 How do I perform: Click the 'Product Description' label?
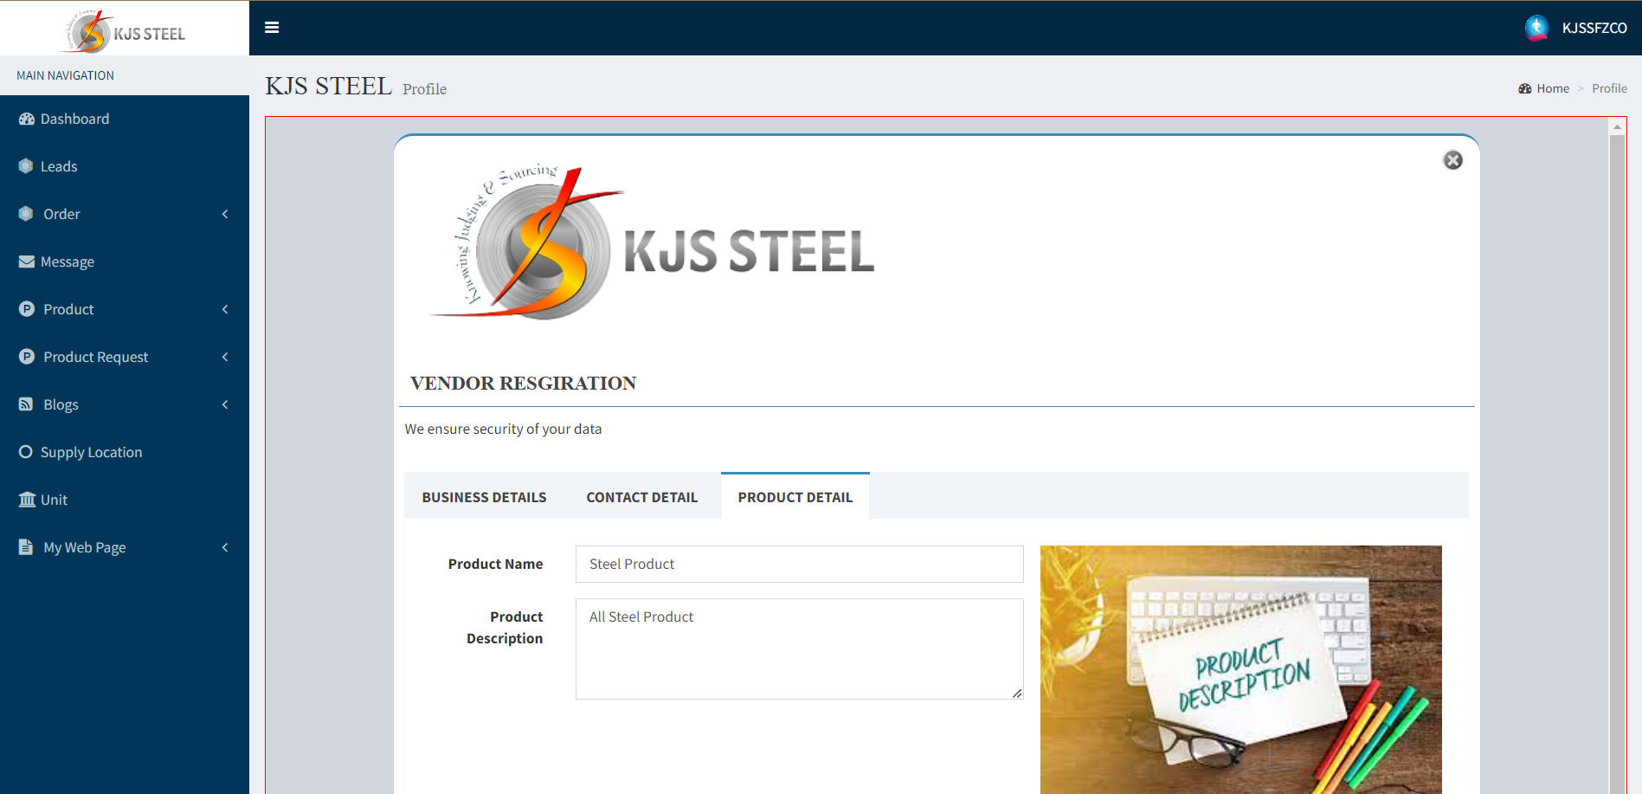coord(505,627)
